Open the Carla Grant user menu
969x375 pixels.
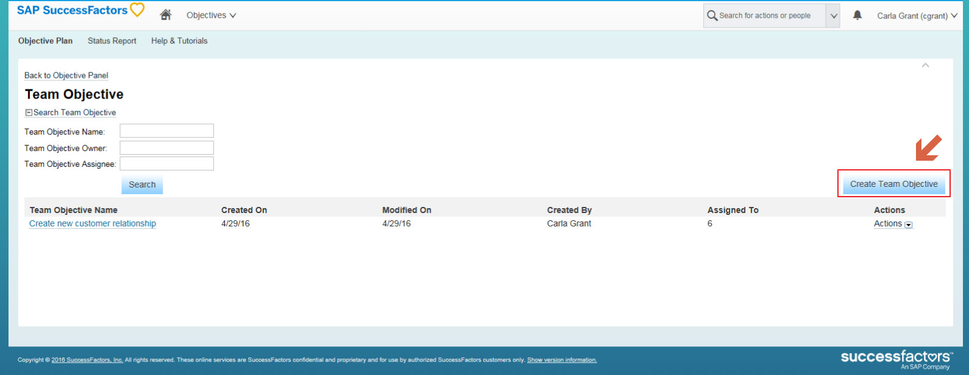tap(917, 16)
